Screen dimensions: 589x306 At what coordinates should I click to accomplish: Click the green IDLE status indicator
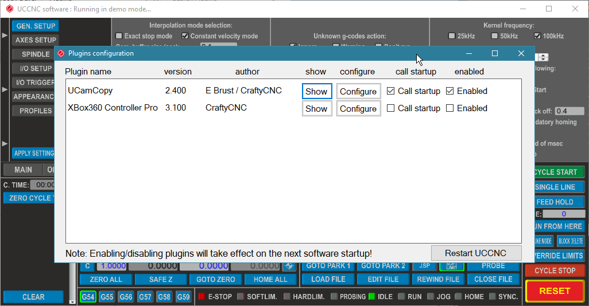pos(371,297)
